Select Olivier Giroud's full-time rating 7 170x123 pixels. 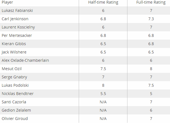(151, 119)
